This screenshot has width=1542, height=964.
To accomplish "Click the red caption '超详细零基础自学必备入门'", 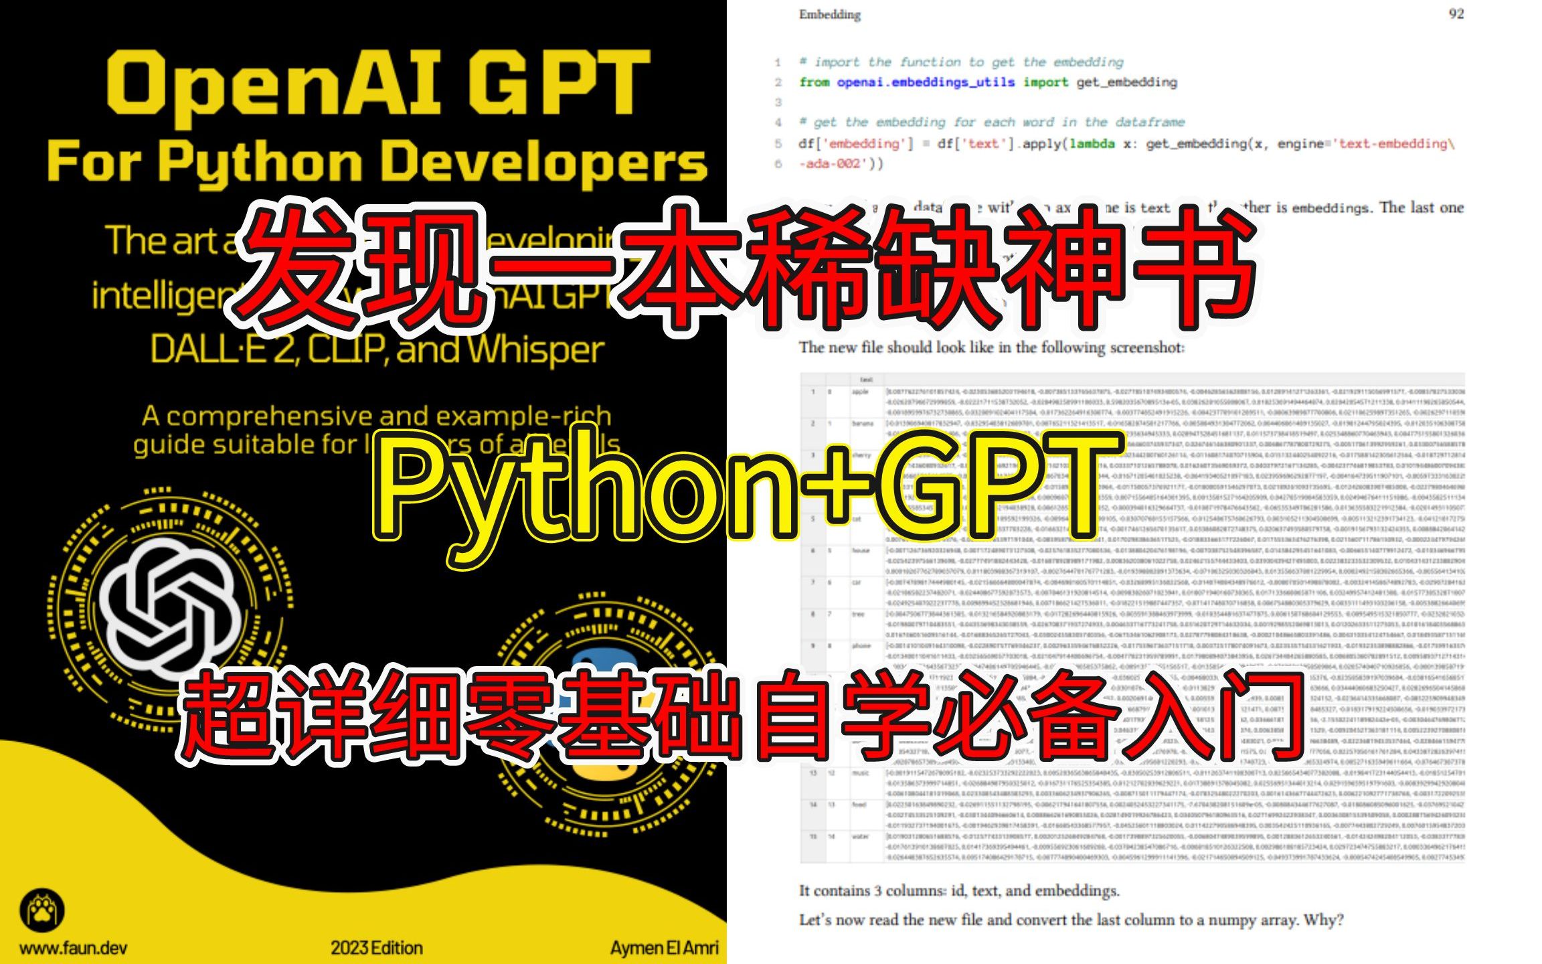I will [x=741, y=717].
